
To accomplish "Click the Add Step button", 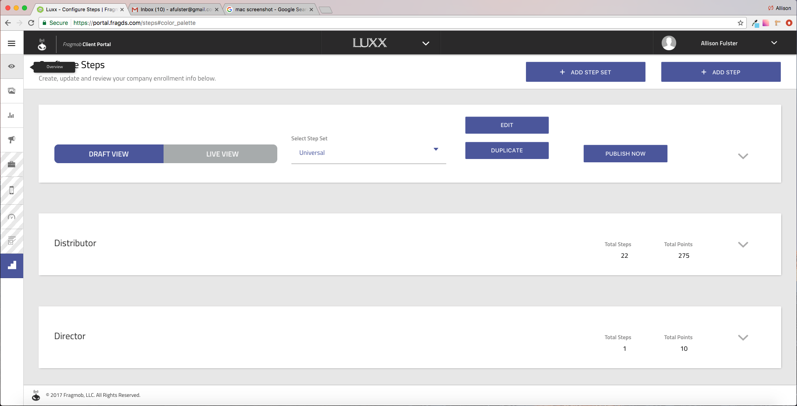I will tap(721, 72).
